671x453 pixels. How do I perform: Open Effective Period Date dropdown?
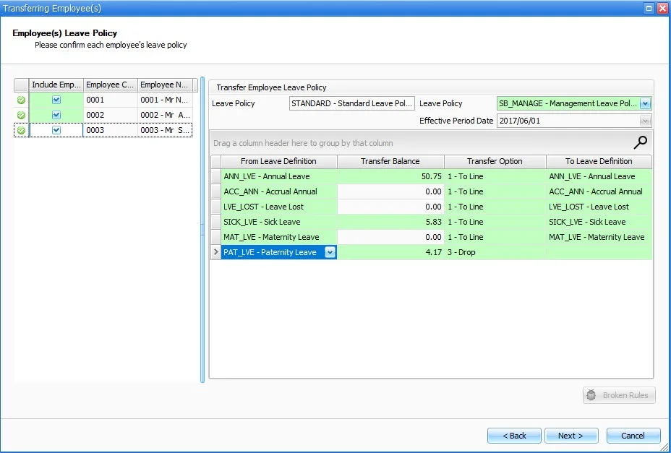[645, 121]
